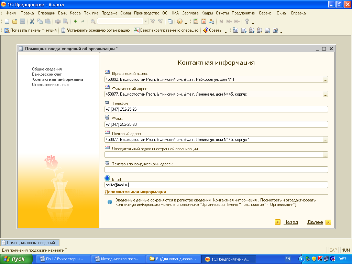352x264 pixels.
Task: Click the Телефон input field
Action: [216, 109]
